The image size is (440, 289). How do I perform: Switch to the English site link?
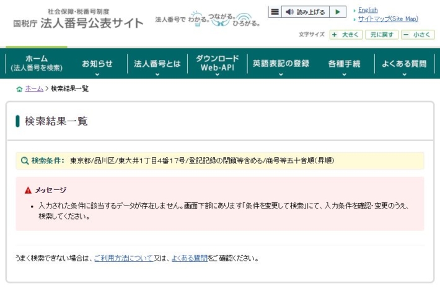pyautogui.click(x=367, y=10)
